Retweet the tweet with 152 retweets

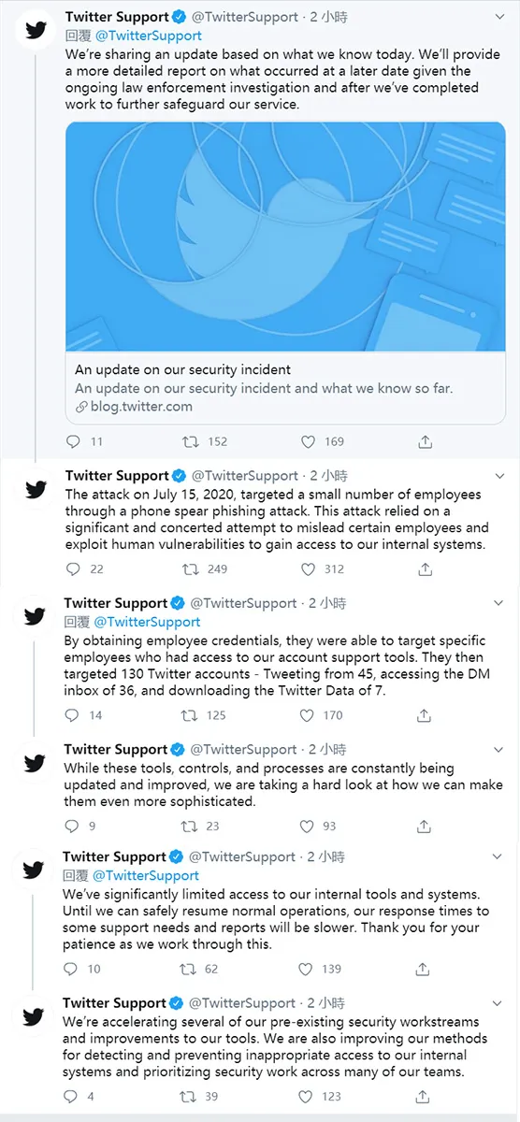[190, 441]
